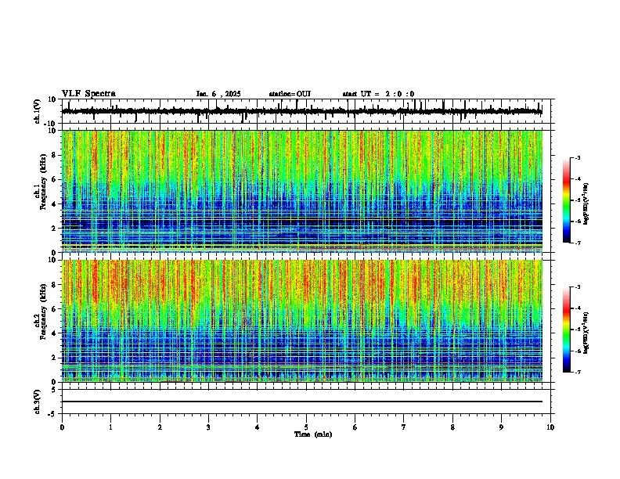The height and width of the screenshot is (479, 620).
Task: Click the flat ch.3(V) line trace
Action: pyautogui.click(x=302, y=402)
